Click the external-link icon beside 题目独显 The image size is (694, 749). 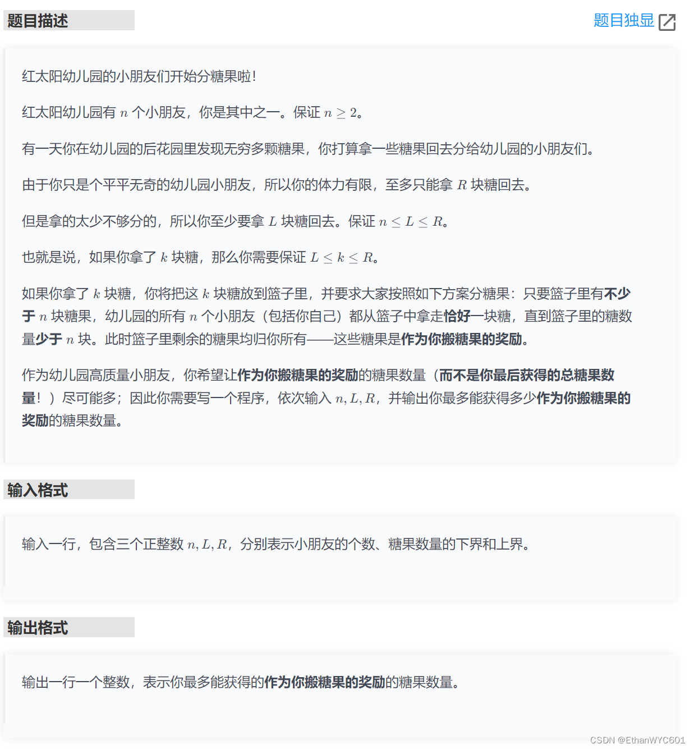click(667, 22)
